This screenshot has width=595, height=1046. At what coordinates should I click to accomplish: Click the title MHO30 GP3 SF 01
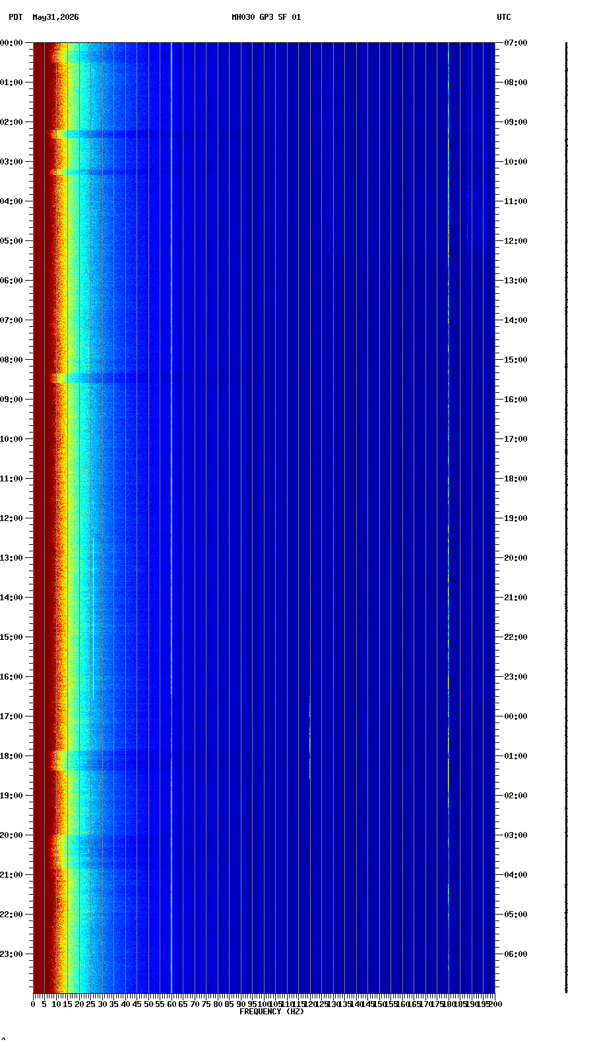tap(266, 17)
